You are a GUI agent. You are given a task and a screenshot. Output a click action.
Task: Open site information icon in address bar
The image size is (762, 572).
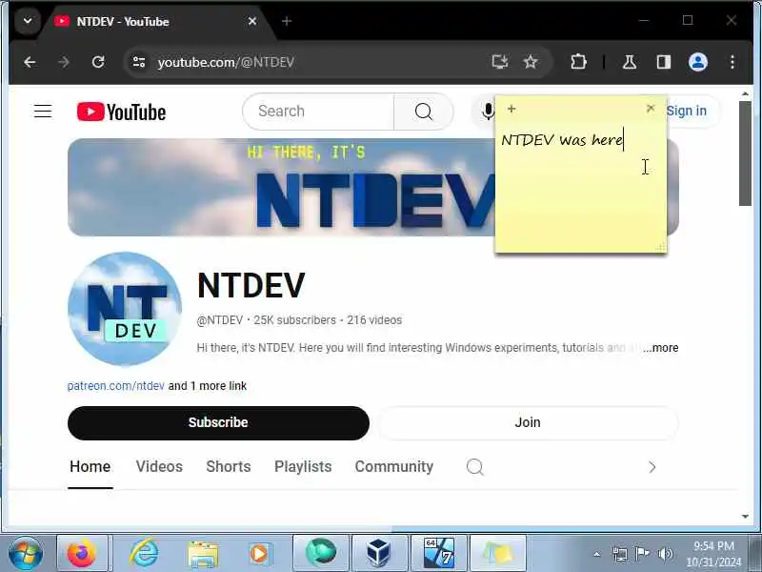click(139, 62)
